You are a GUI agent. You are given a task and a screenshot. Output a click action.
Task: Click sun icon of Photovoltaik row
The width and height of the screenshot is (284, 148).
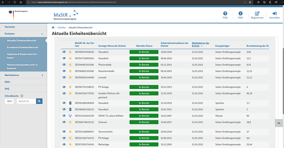70,65
